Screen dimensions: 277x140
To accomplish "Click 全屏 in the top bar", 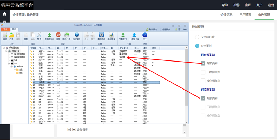I will coord(248,5).
